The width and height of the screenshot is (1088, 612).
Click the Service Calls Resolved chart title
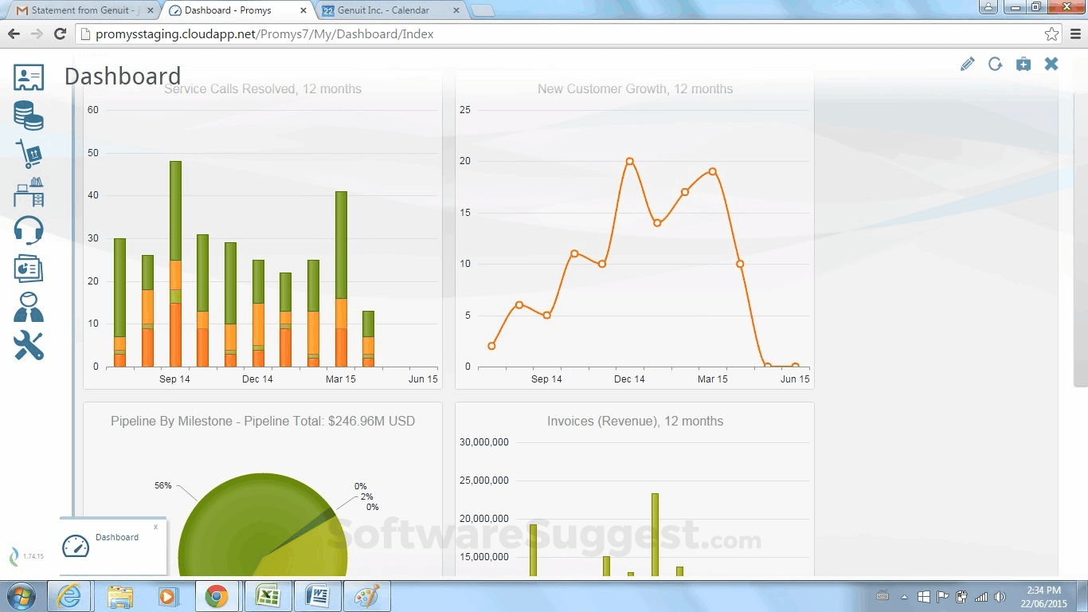click(263, 89)
